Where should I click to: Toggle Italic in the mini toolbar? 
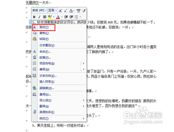pos(39,17)
